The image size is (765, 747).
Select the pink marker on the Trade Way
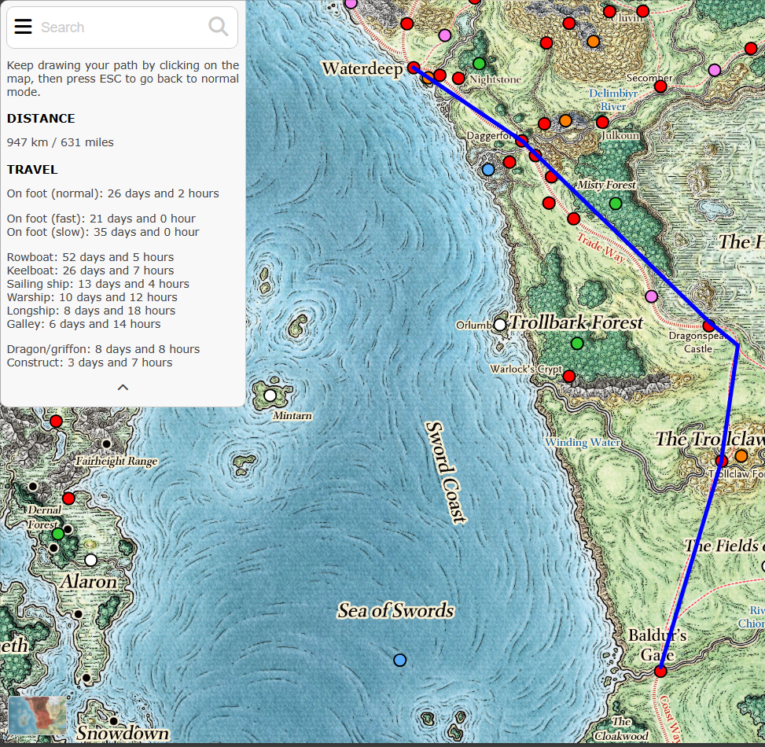click(651, 296)
